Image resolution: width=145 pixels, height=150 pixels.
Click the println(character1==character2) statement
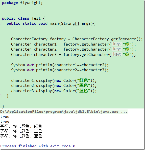point(60,65)
